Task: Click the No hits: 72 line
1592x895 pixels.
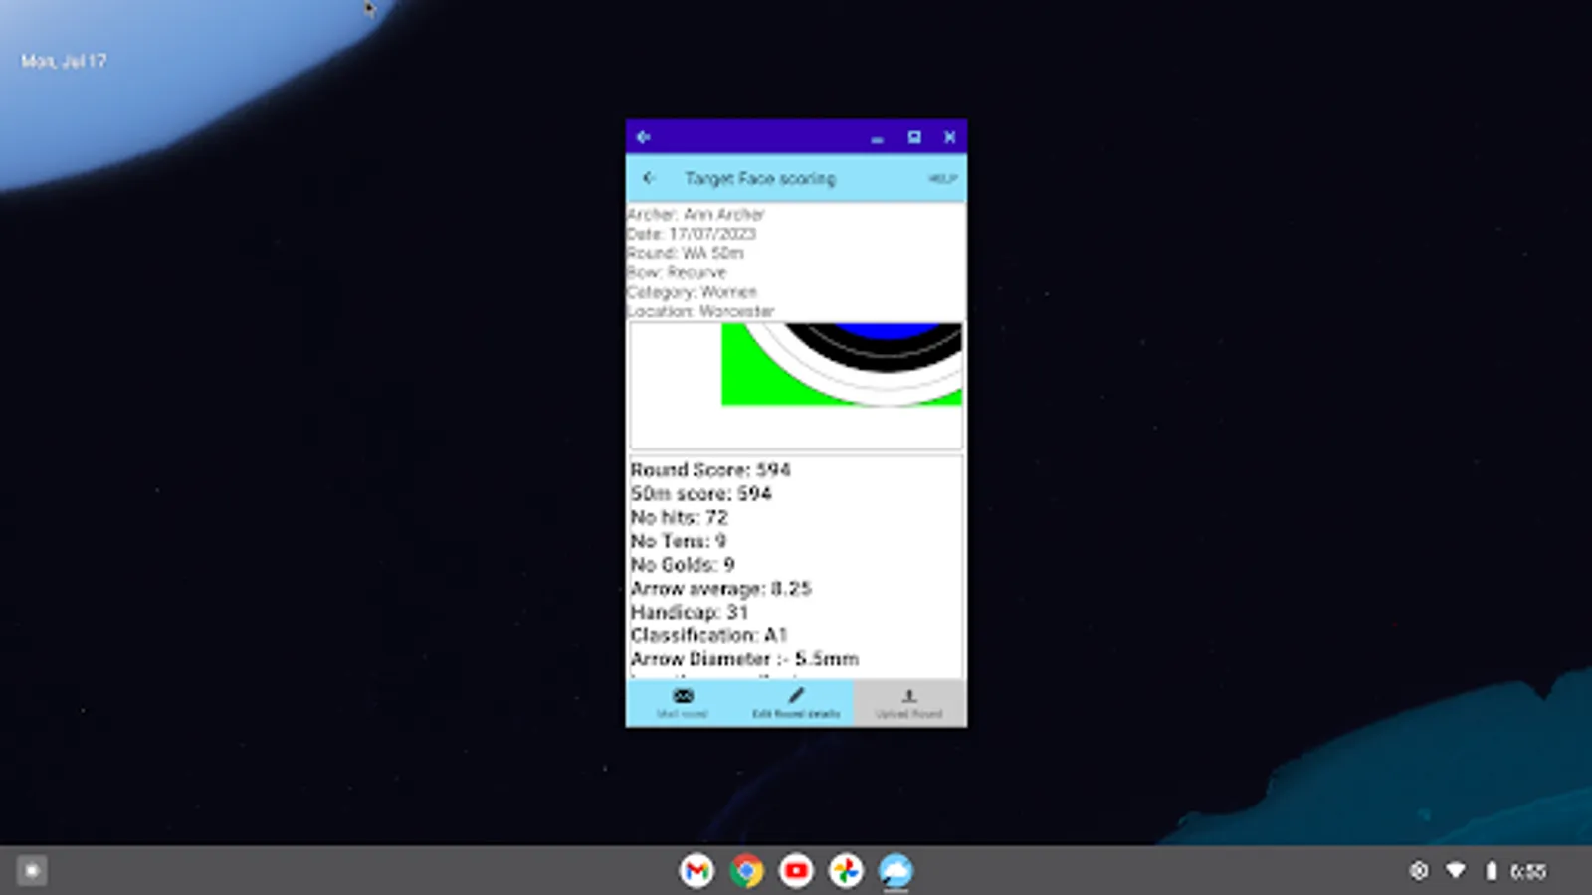Action: click(x=680, y=518)
